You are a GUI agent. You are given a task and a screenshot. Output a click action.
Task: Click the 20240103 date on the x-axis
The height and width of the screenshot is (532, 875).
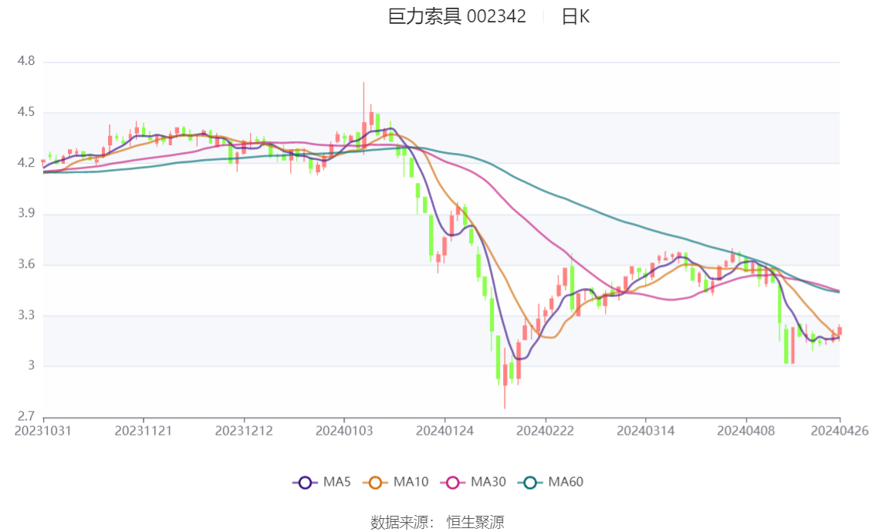[x=344, y=430]
